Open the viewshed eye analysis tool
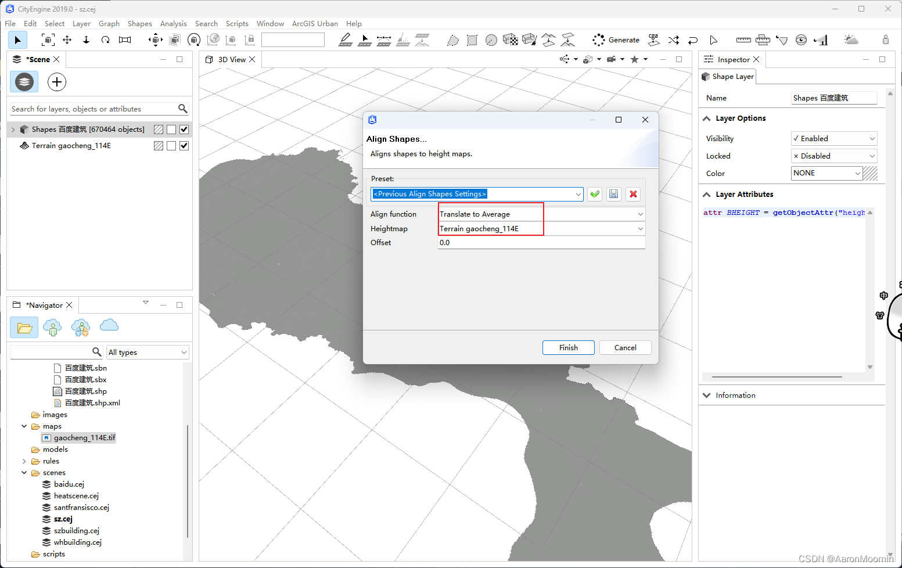The width and height of the screenshot is (902, 568). tap(802, 40)
